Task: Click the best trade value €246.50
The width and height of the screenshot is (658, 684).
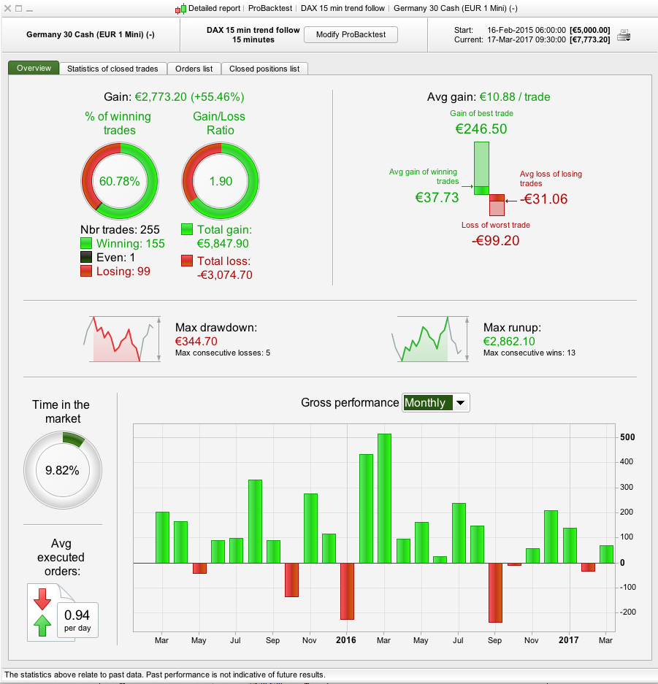Action: [x=481, y=128]
